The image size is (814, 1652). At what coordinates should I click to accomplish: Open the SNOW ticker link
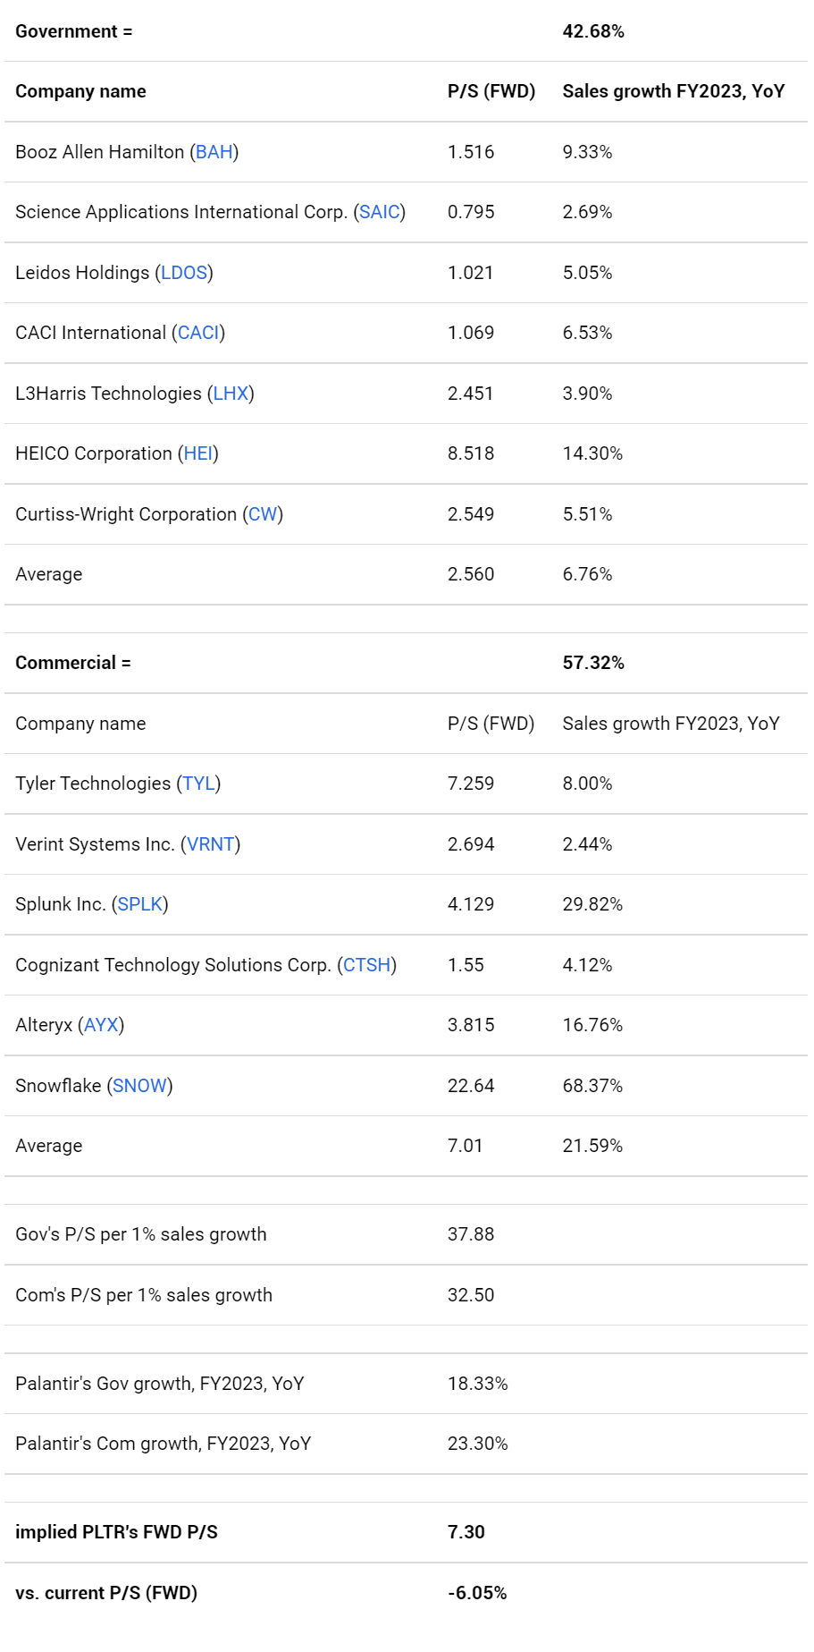(x=139, y=1086)
